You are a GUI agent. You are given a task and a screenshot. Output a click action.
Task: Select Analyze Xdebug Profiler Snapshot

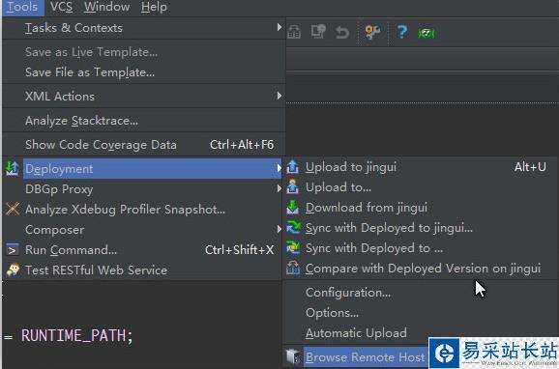coord(142,210)
